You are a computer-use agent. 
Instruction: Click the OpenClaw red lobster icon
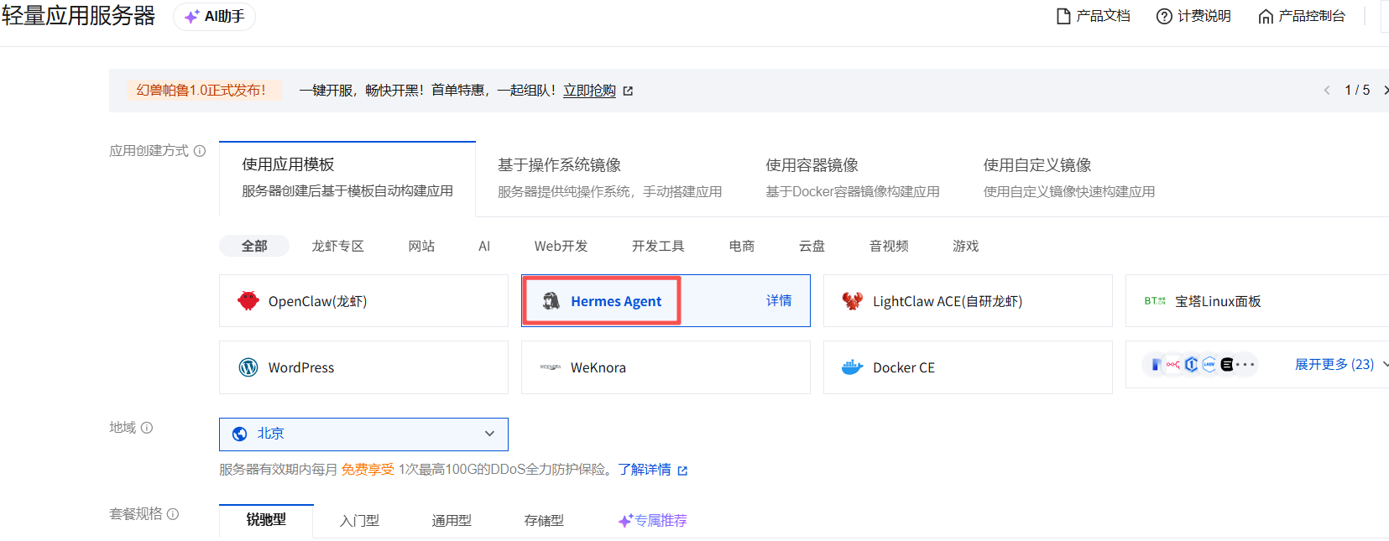point(248,300)
